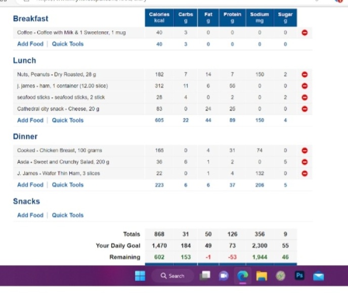Image resolution: width=348 pixels, height=303 pixels.
Task: Click the Totals protein value 126
Action: point(232,234)
